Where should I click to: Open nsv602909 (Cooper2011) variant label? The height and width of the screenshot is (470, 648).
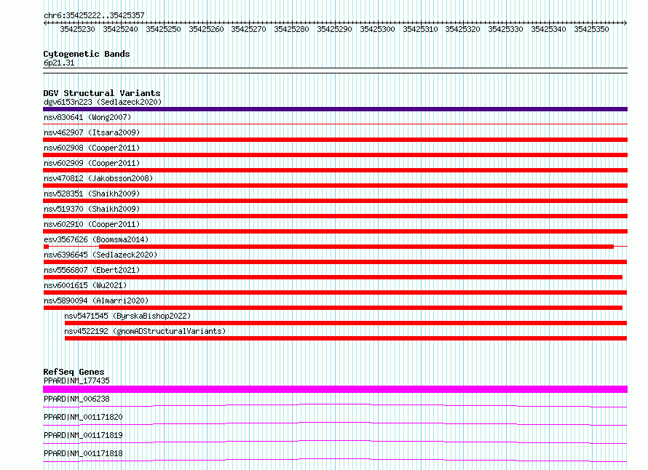pyautogui.click(x=92, y=163)
